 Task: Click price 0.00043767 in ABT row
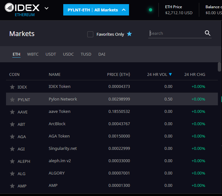[119, 124]
